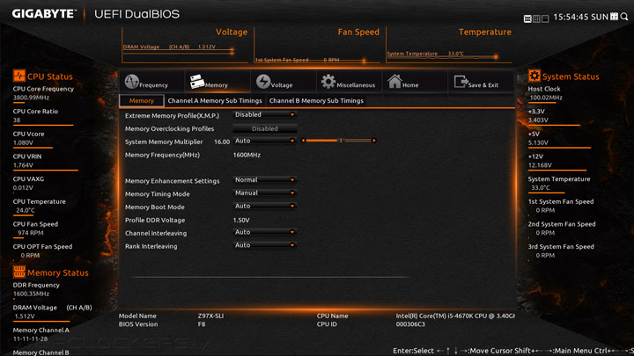This screenshot has width=634, height=356.
Task: Click Model Name Z97X-SLI value
Action: (210, 316)
